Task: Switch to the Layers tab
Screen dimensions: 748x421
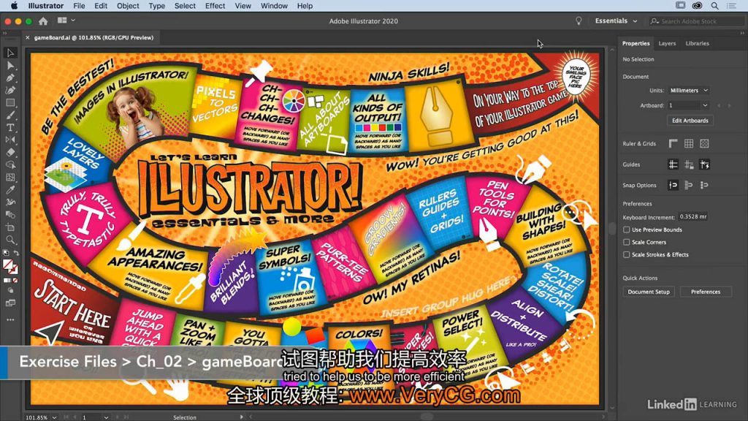Action: tap(667, 43)
